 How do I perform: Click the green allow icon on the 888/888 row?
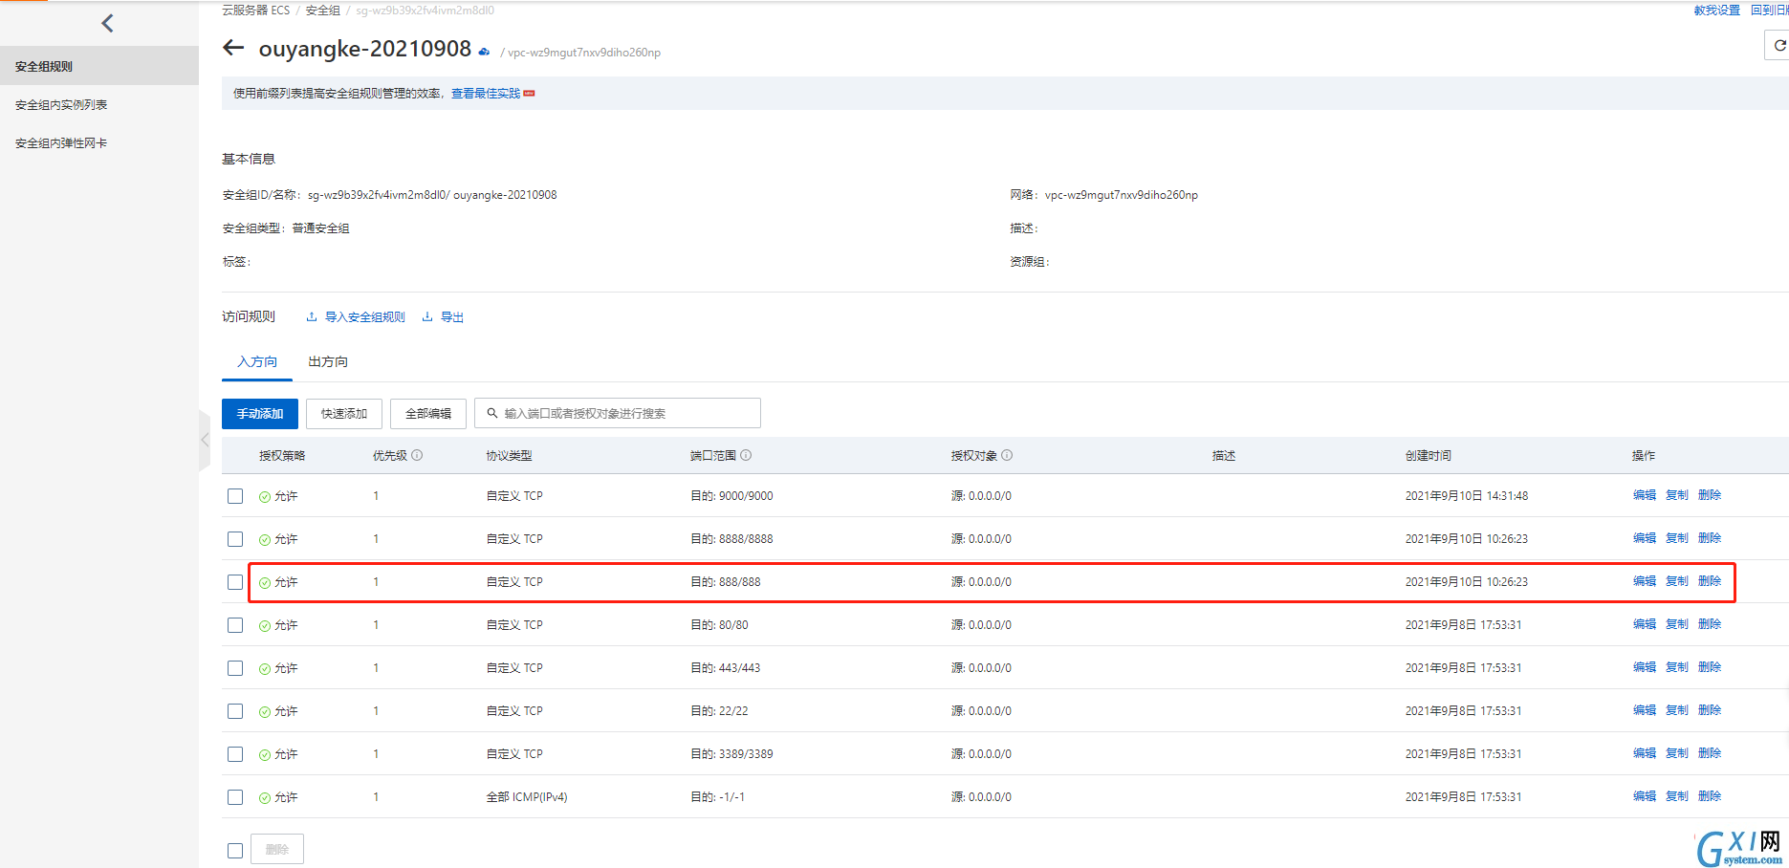click(x=265, y=583)
